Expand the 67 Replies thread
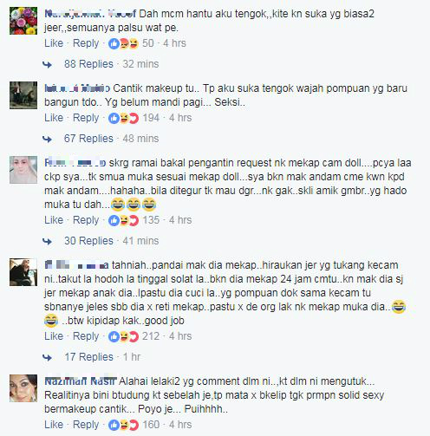This screenshot has width=430, height=436. [88, 139]
